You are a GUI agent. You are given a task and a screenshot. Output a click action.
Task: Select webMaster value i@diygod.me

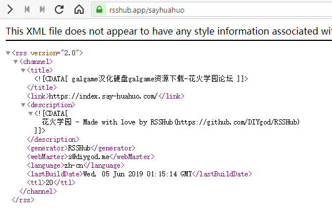coord(88,157)
